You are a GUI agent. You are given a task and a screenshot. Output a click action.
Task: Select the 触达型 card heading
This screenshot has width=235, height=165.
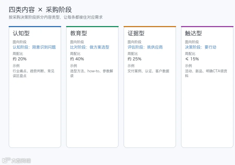[193, 33]
